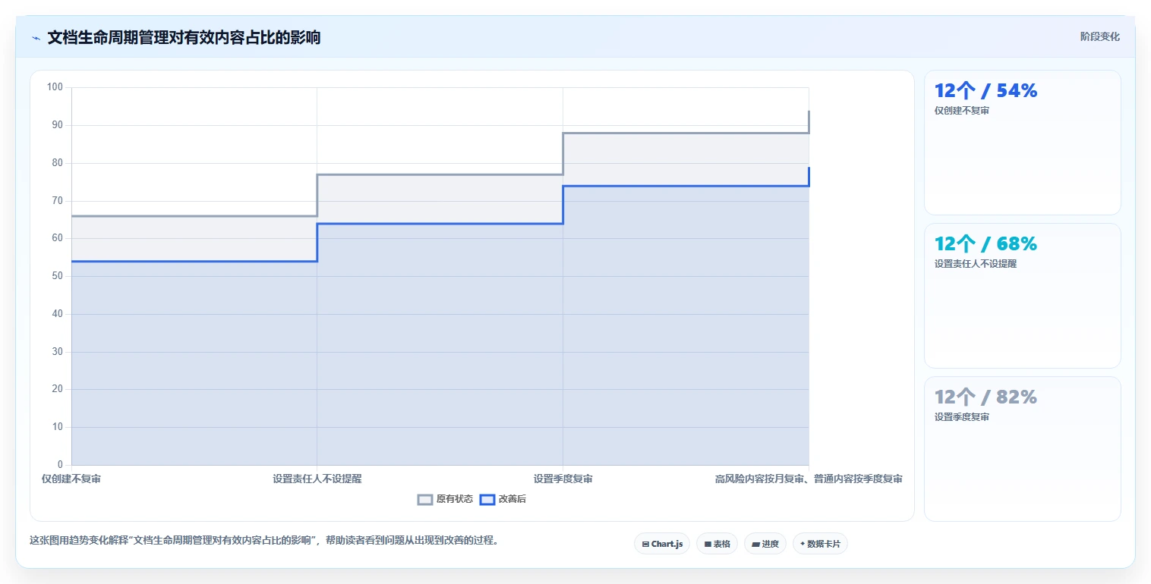Viewport: 1151px width, 584px height.
Task: Open the 12个 / 68% data card
Action: pyautogui.click(x=1022, y=296)
